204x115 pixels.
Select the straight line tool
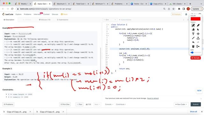193,38
